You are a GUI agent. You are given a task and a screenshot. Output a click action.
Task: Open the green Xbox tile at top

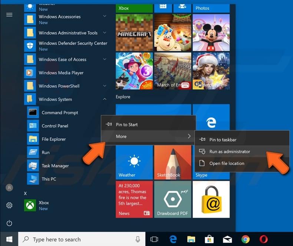point(134,8)
